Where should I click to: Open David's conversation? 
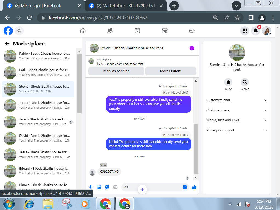tap(38, 138)
